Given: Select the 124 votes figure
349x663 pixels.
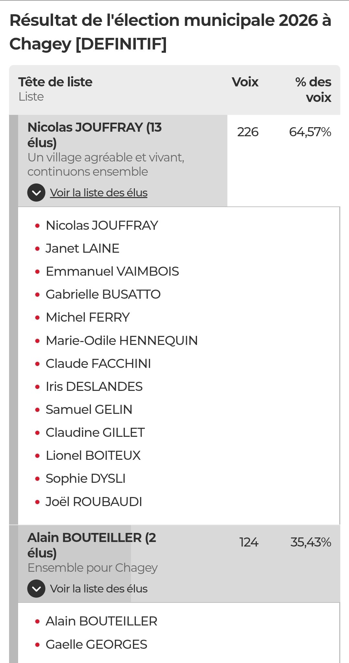Looking at the screenshot, I should [249, 542].
